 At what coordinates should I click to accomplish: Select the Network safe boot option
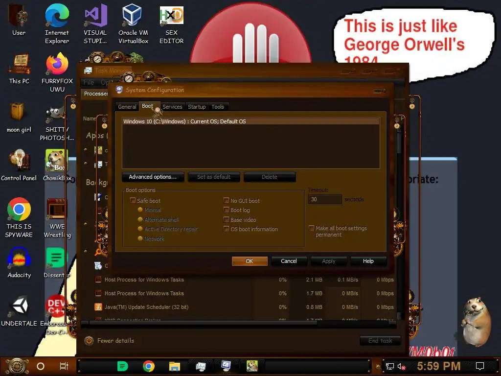(x=140, y=238)
